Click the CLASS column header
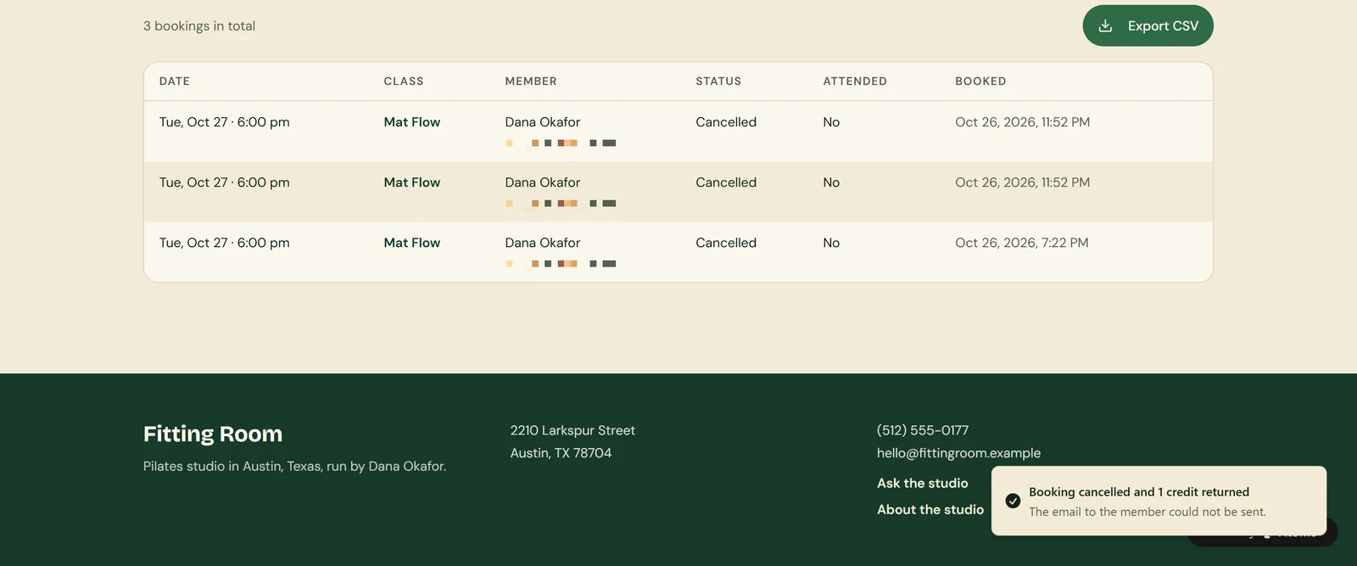Image resolution: width=1357 pixels, height=566 pixels. (404, 81)
